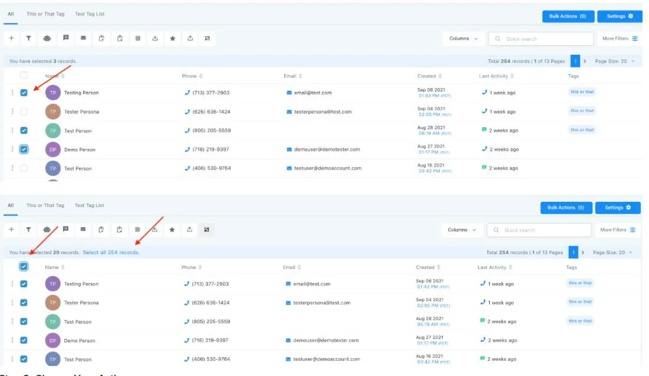Click the robot automation icon in lower toolbar
649x376 pixels.
click(47, 229)
